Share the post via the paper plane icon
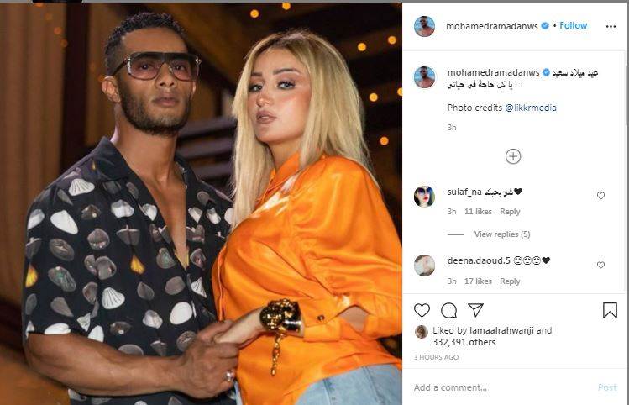This screenshot has width=629, height=405. pyautogui.click(x=475, y=310)
